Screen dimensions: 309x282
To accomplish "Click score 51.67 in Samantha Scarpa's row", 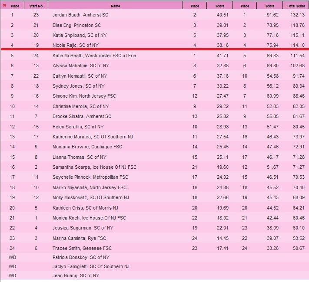I will tap(272, 167).
